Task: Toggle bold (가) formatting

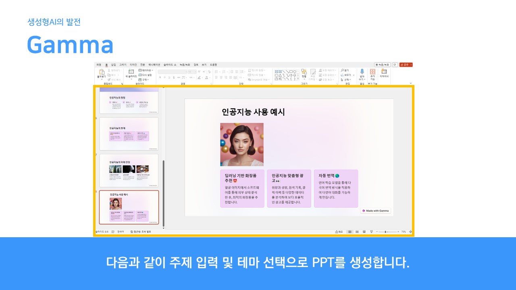Action: point(160,77)
